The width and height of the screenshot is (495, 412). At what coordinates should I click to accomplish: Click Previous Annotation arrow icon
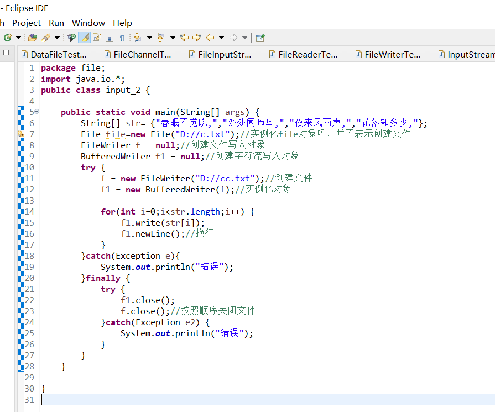point(161,38)
